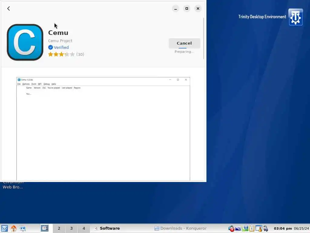The height and width of the screenshot is (233, 310).
Task: Open the star rating reviews (30)
Action: coord(66,54)
